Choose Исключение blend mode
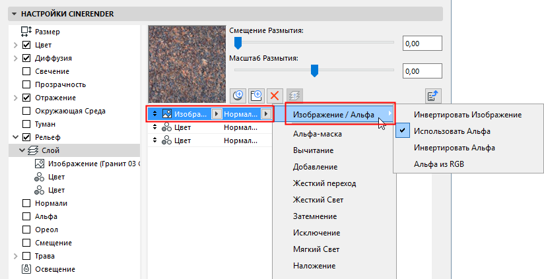This screenshot has height=279, width=544. tap(316, 233)
